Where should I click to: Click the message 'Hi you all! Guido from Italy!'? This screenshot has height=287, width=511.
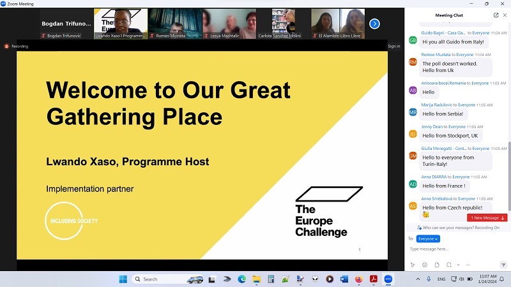453,41
